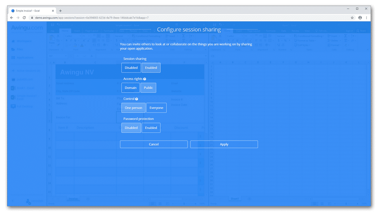Choose Domain access rights
This screenshot has width=378, height=212.
pyautogui.click(x=130, y=88)
